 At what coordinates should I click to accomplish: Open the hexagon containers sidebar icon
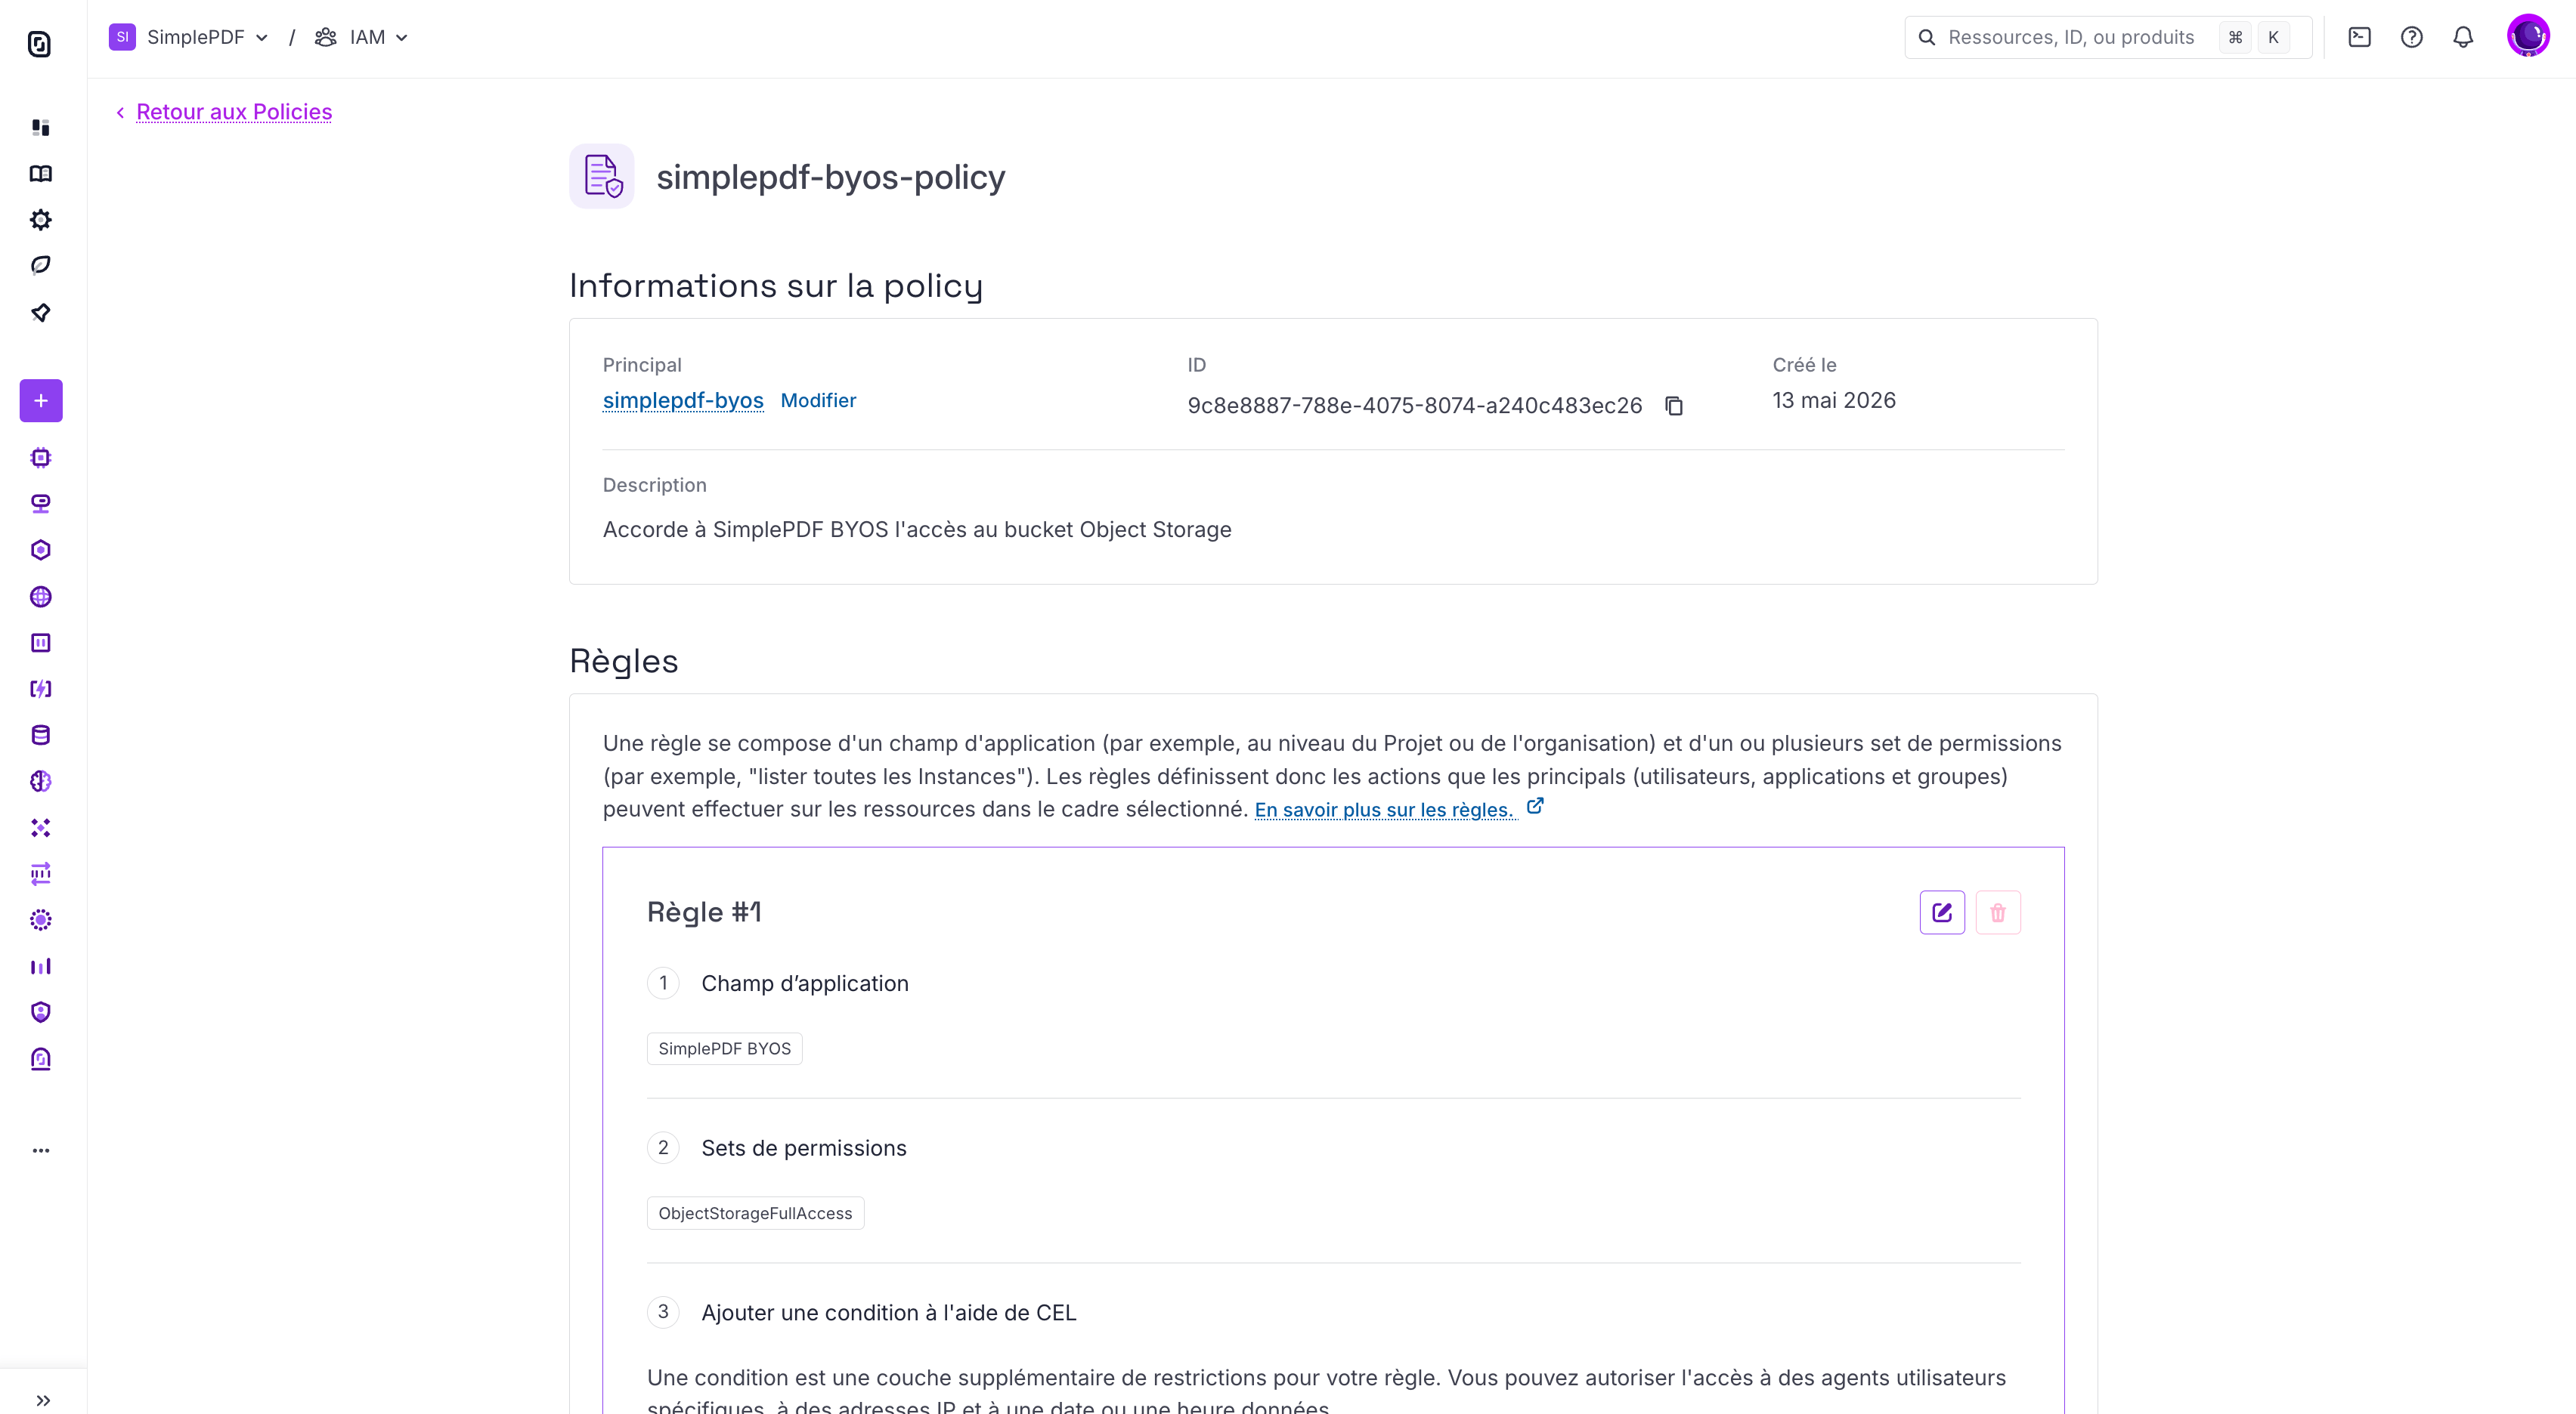point(41,551)
